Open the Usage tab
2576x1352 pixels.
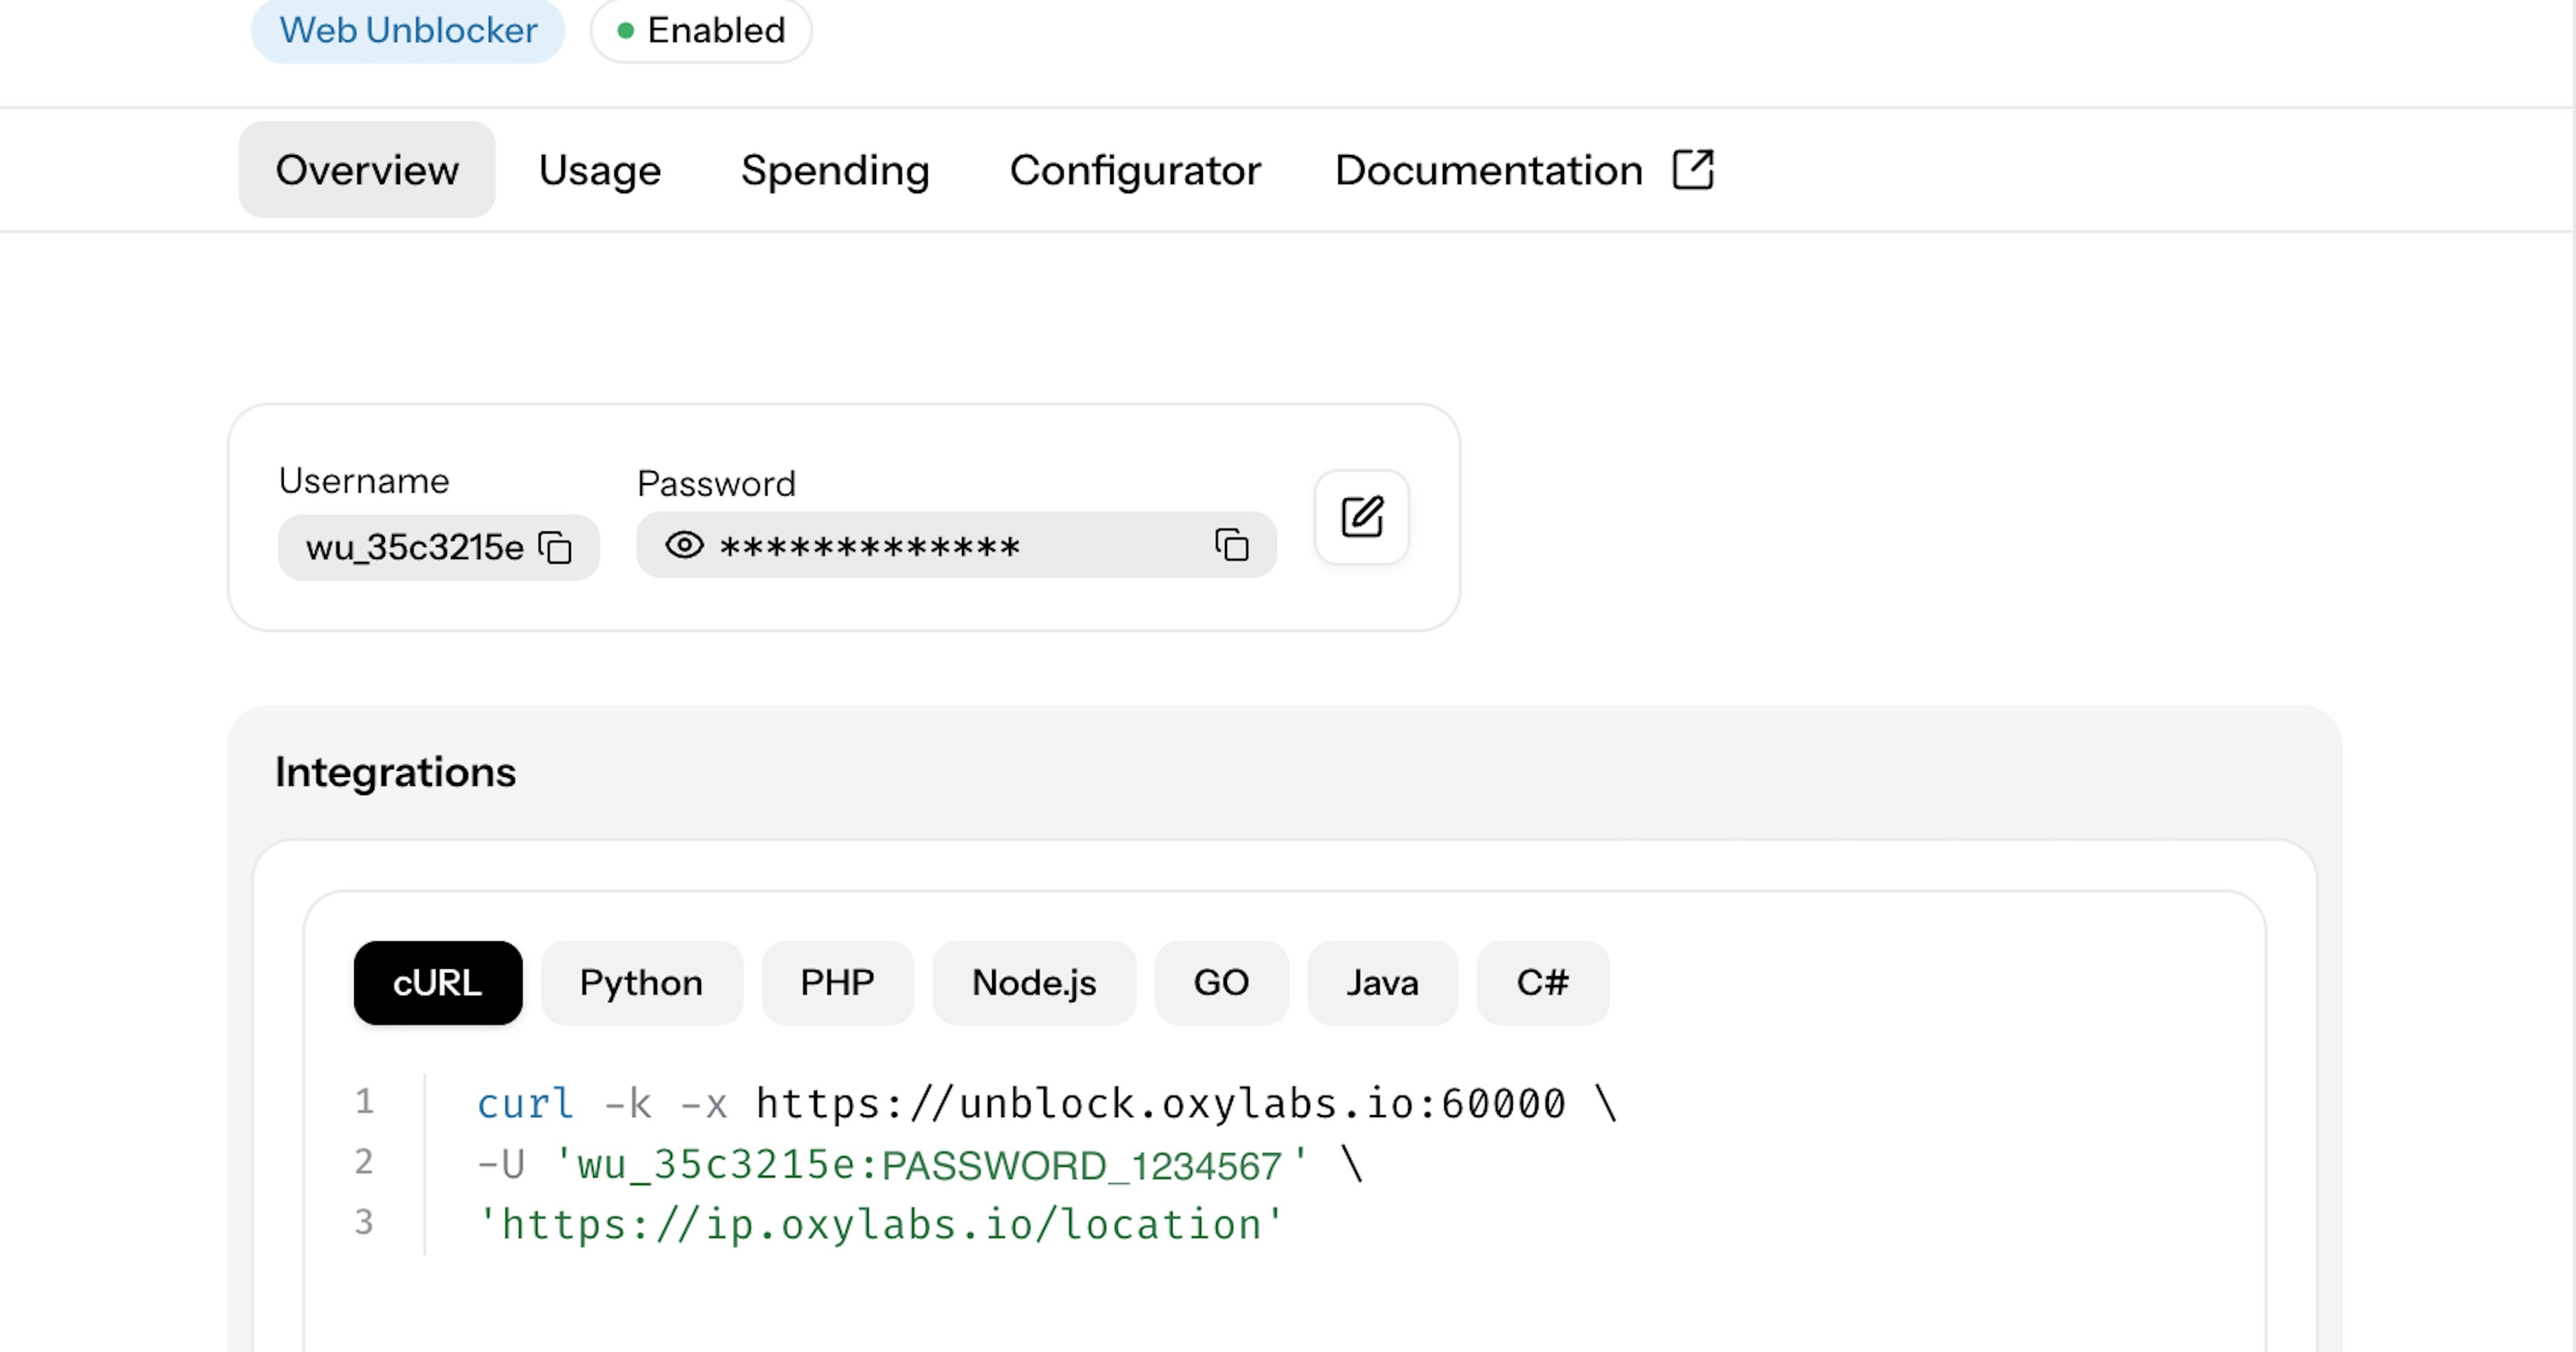click(600, 170)
